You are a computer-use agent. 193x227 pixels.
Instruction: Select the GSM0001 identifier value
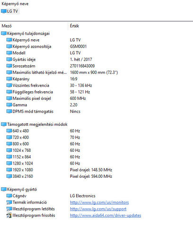pos(78,46)
